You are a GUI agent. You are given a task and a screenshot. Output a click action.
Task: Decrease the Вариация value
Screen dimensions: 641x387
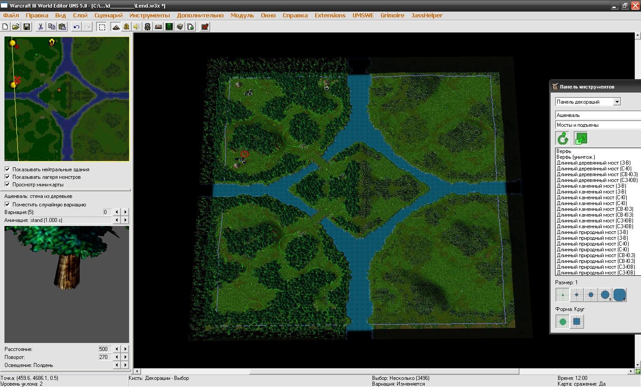coord(117,212)
